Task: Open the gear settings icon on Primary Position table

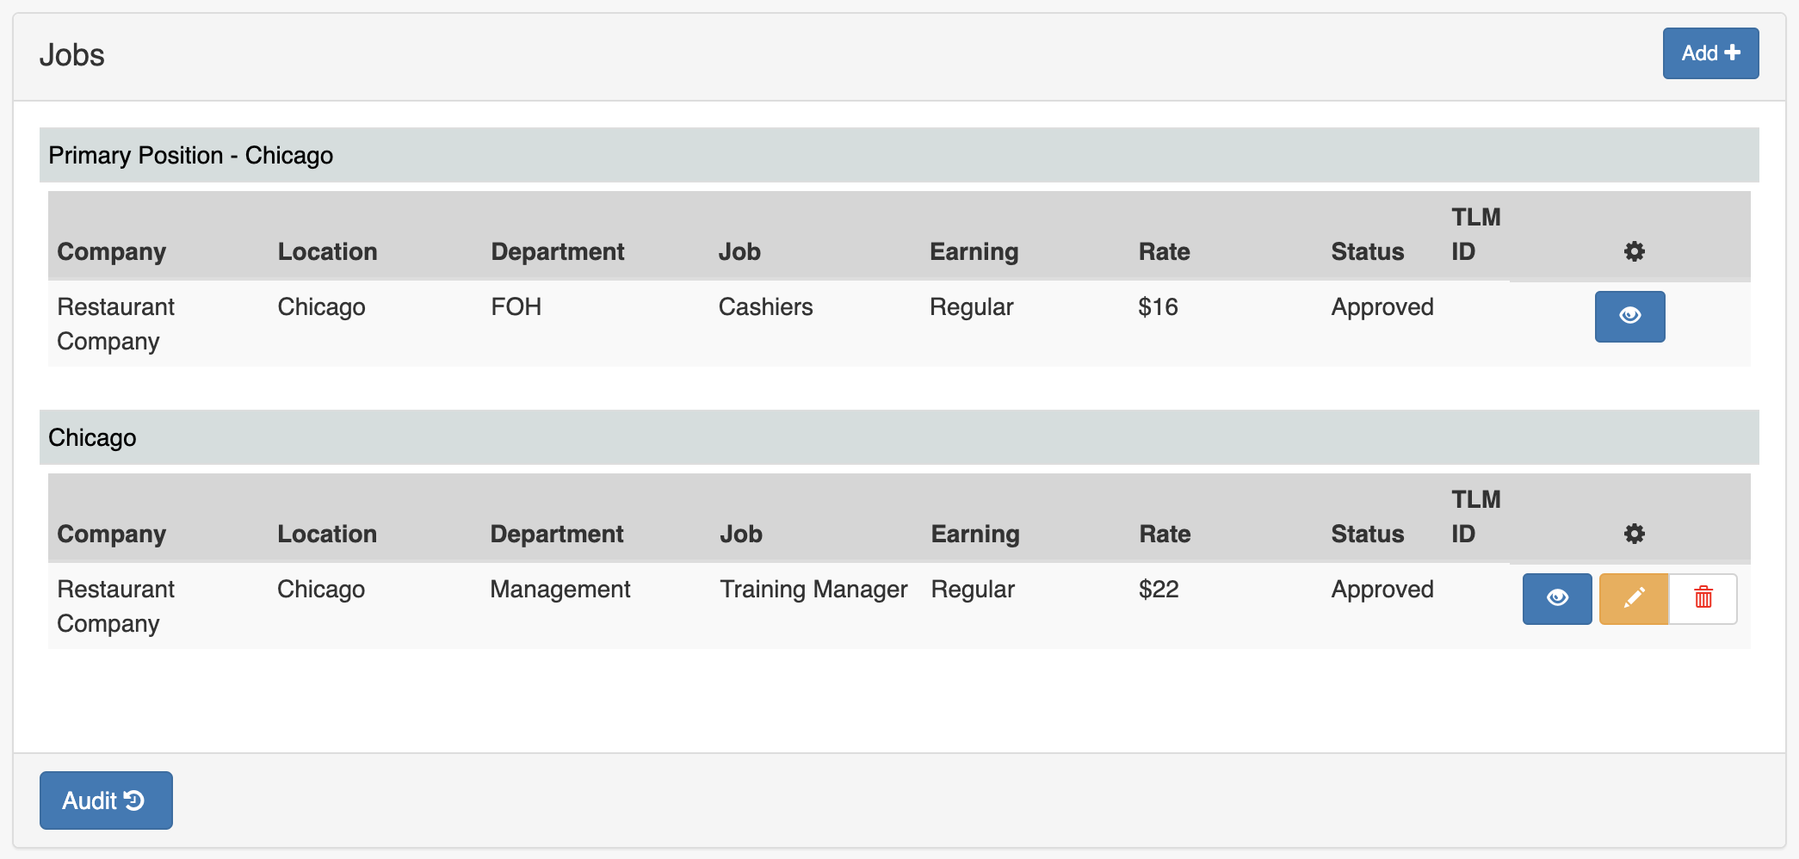Action: tap(1634, 251)
